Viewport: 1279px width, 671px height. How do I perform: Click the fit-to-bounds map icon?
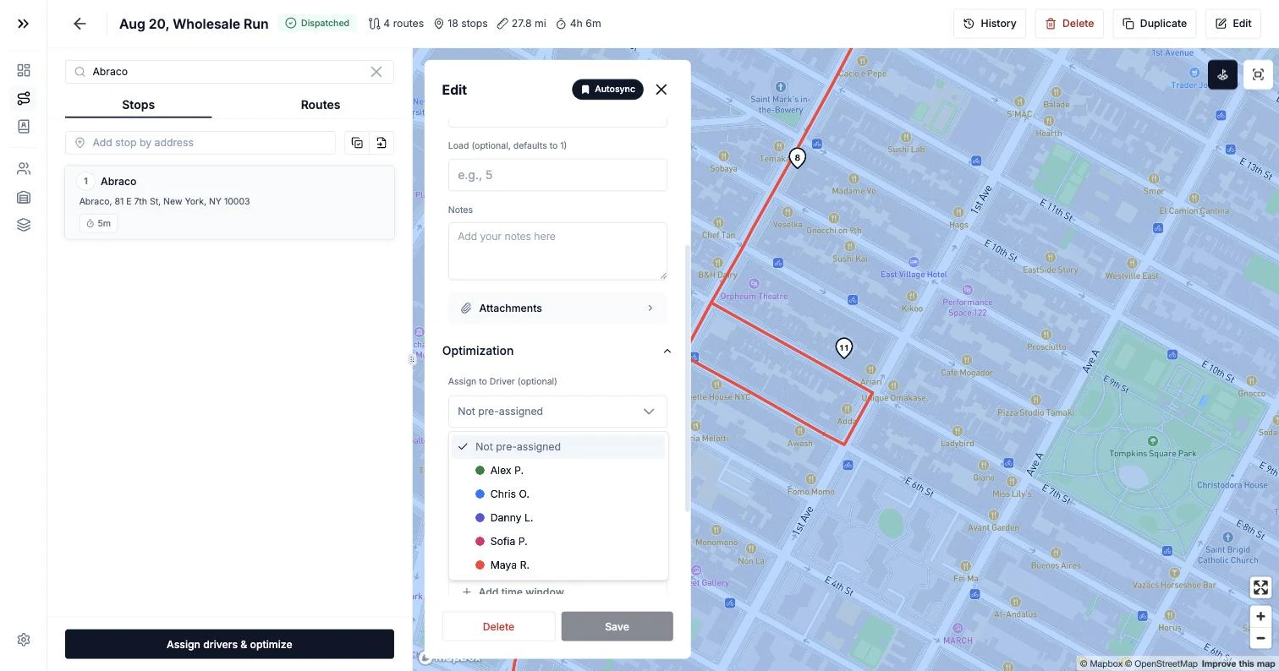1258,74
